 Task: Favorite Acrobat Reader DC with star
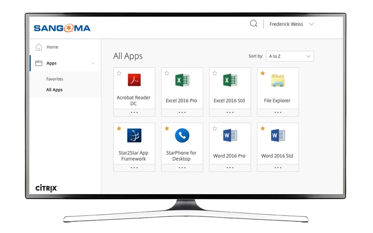[119, 73]
